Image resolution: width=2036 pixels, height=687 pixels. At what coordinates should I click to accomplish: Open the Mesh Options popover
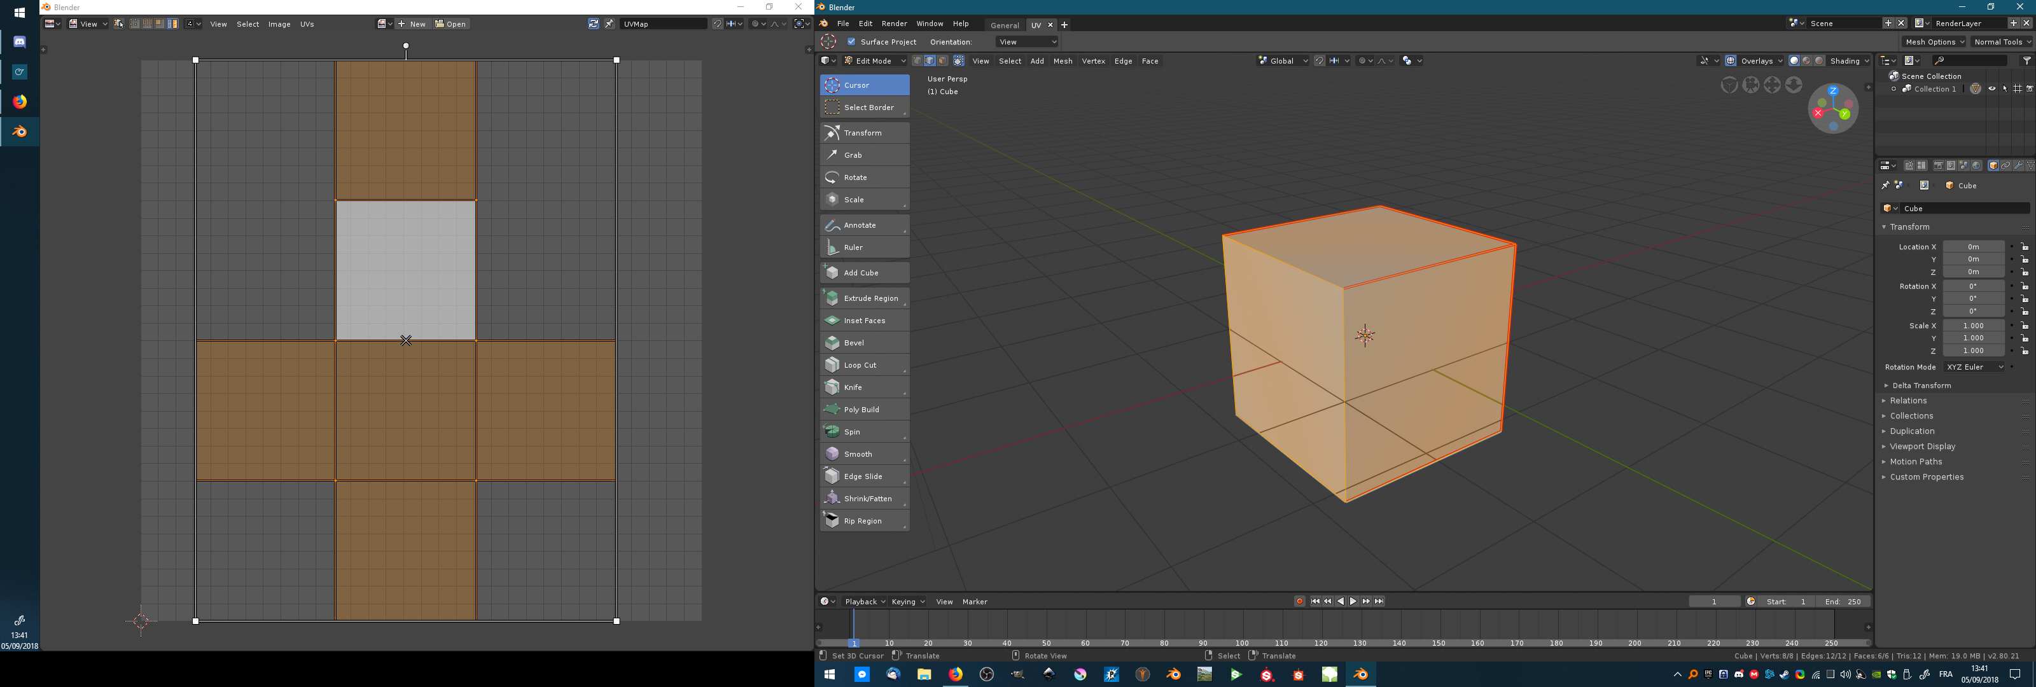(x=1934, y=42)
